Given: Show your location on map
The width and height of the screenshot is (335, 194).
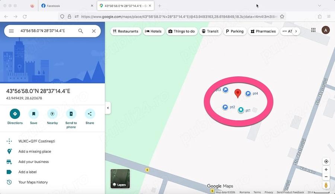Looking at the screenshot, I should click(x=326, y=161).
